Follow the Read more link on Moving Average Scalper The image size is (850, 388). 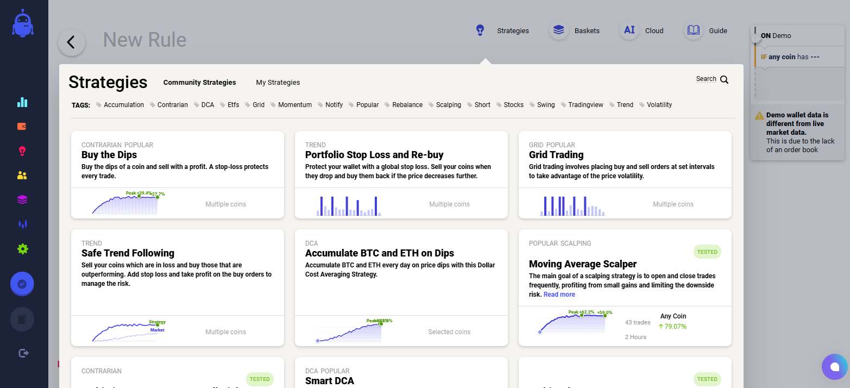click(559, 295)
